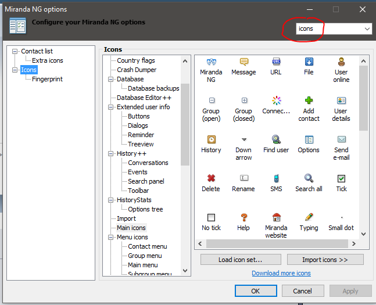Screen dimensions: 376x305
Task: Select the Find user icon
Action: pyautogui.click(x=276, y=139)
